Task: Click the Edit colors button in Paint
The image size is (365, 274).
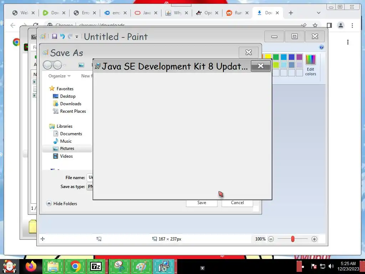Action: point(310,65)
